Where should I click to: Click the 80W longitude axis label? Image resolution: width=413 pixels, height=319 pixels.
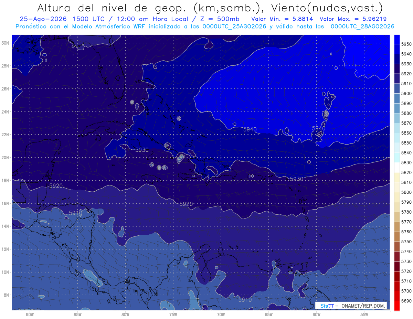pos(125,315)
